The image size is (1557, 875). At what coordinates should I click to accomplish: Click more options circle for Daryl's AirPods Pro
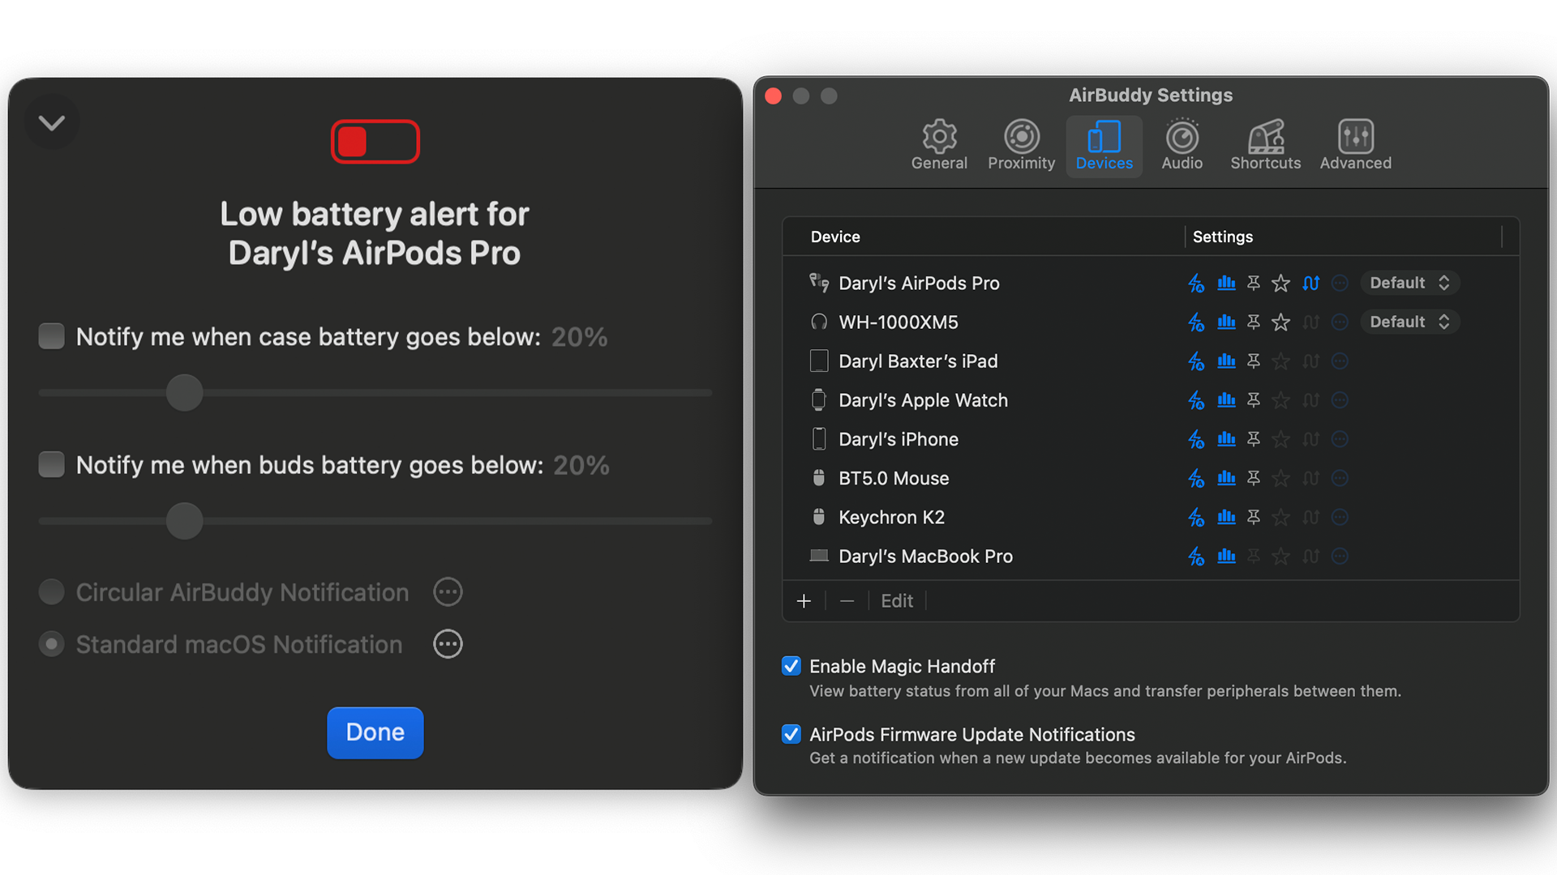(1340, 283)
